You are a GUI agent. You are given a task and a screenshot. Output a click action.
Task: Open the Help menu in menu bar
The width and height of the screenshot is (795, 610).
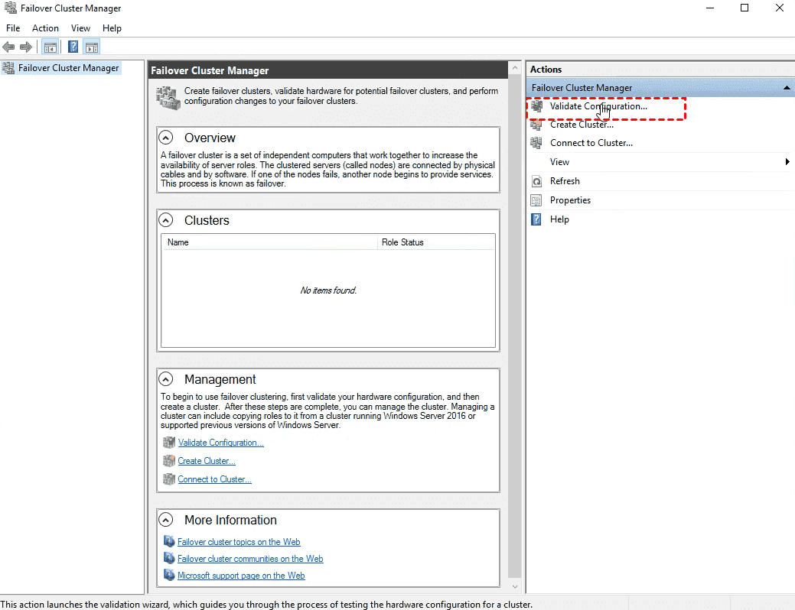(112, 28)
